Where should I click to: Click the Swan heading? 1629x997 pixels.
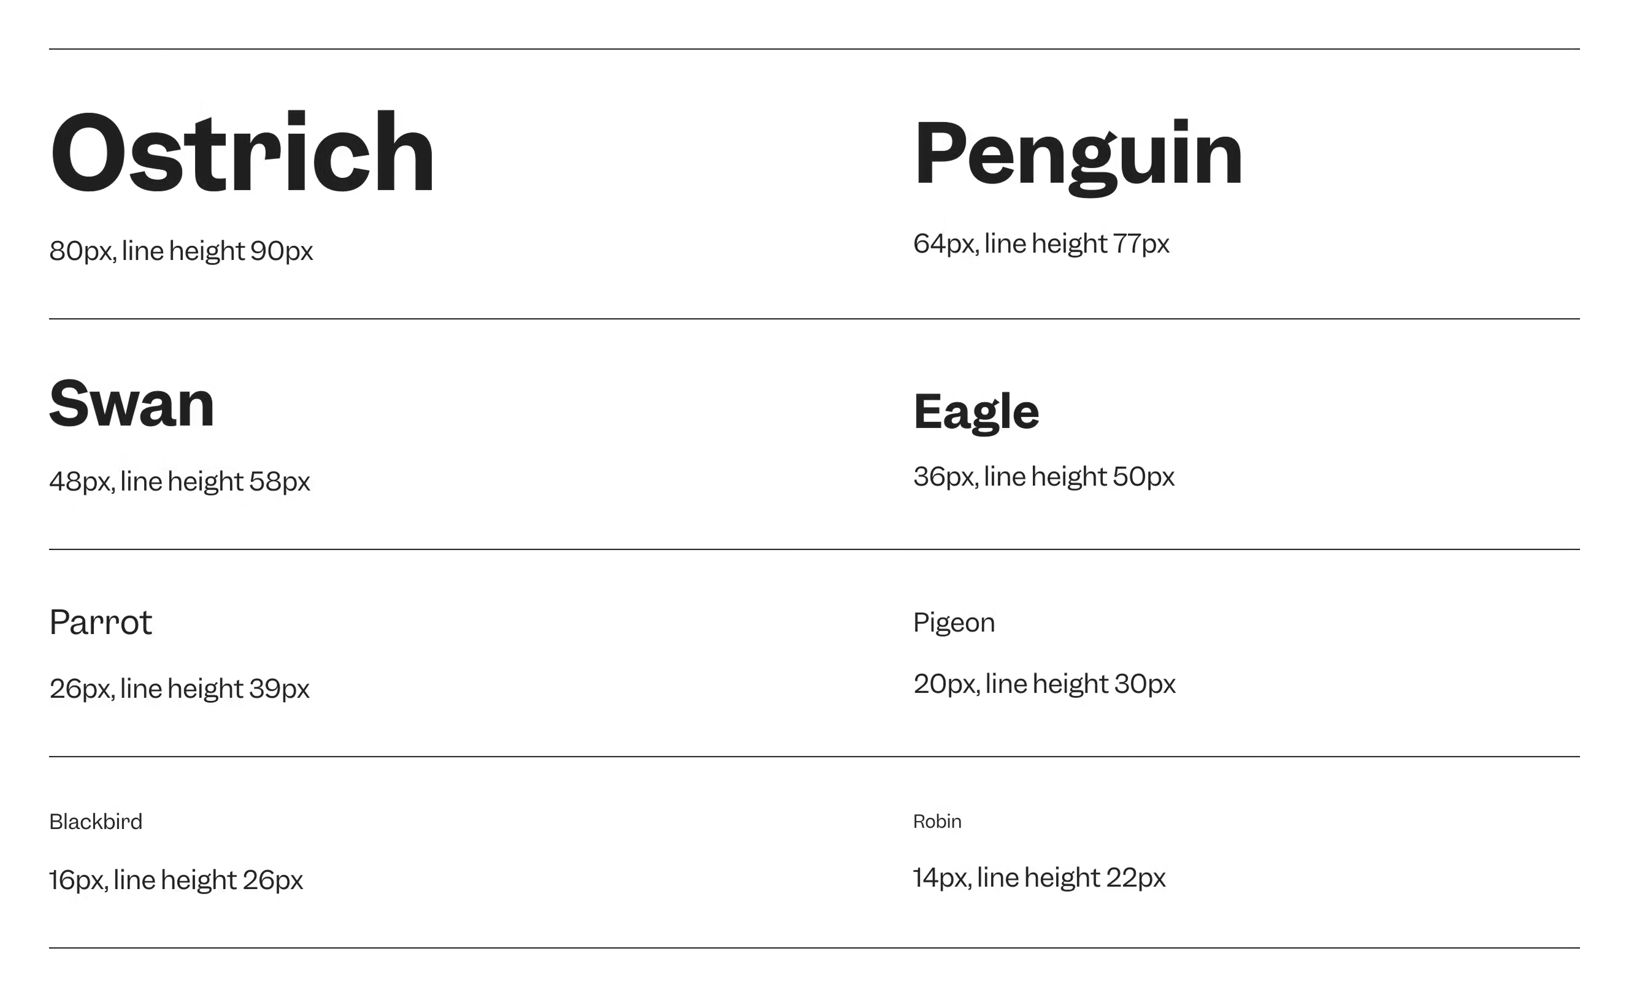[132, 403]
